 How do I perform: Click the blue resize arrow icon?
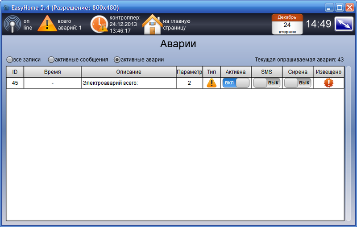coord(344,24)
